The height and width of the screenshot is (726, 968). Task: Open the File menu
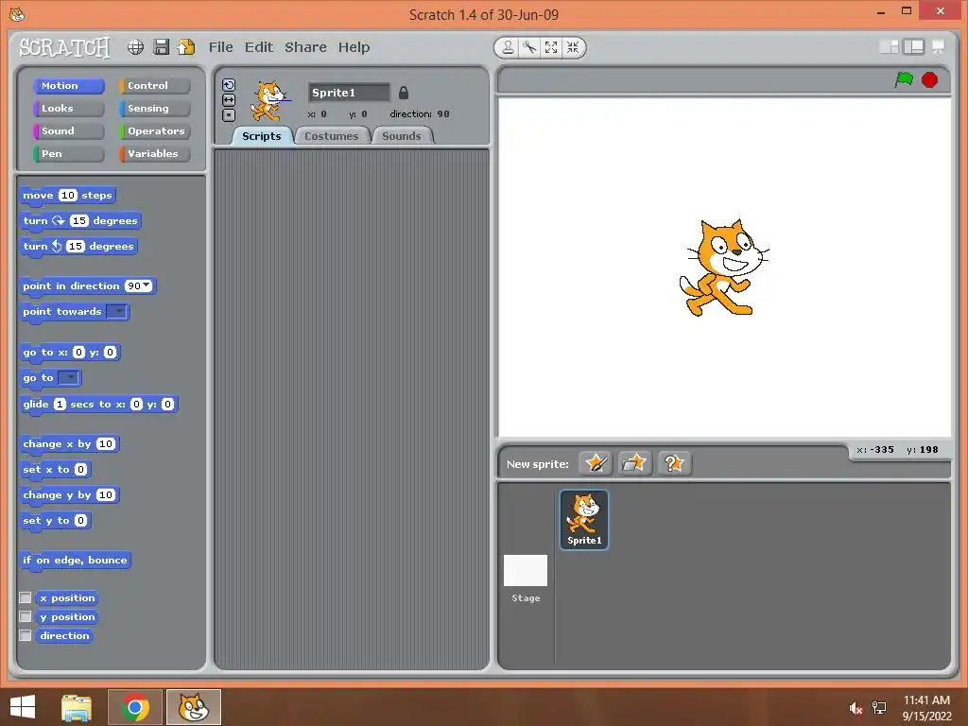coord(220,47)
